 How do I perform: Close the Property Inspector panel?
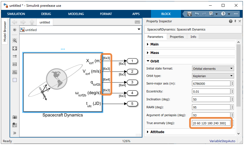[240, 21]
